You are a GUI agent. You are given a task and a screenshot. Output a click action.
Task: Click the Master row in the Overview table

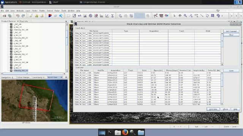click(148, 73)
